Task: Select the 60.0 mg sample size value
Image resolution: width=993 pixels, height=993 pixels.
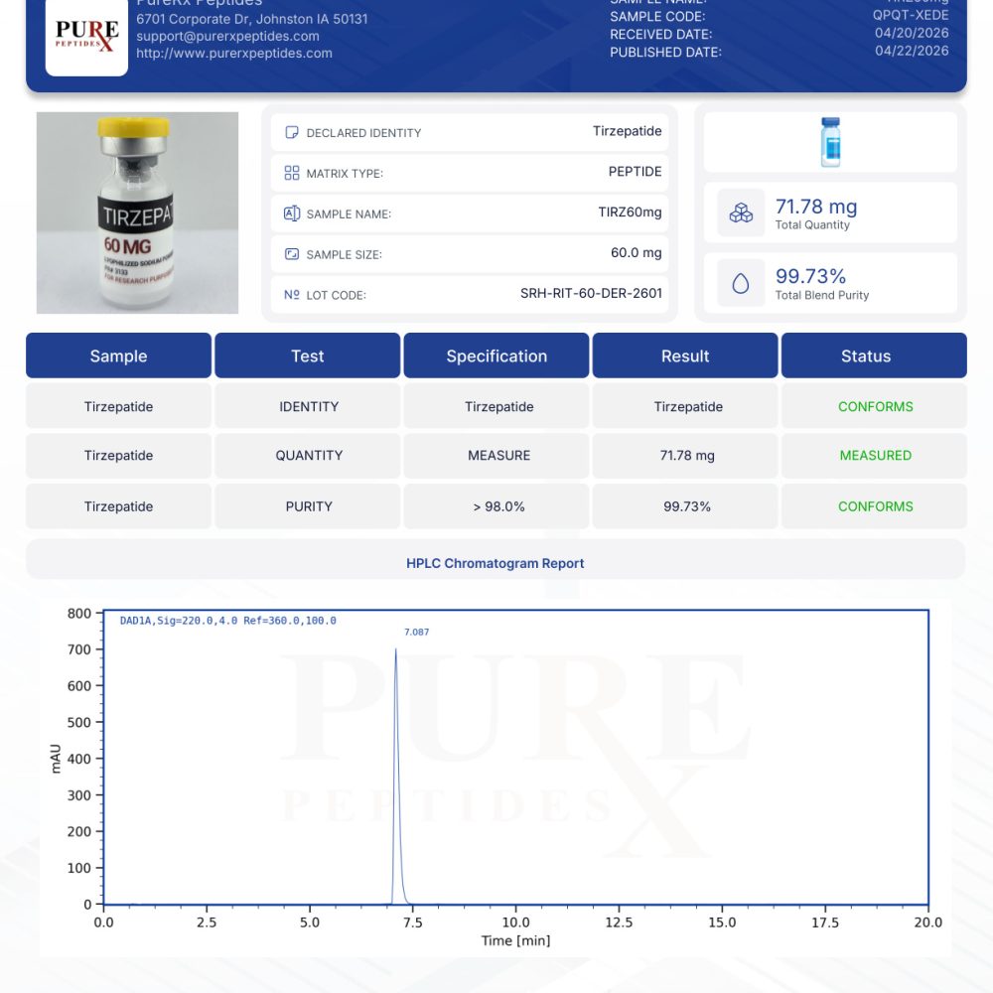Action: coord(636,252)
